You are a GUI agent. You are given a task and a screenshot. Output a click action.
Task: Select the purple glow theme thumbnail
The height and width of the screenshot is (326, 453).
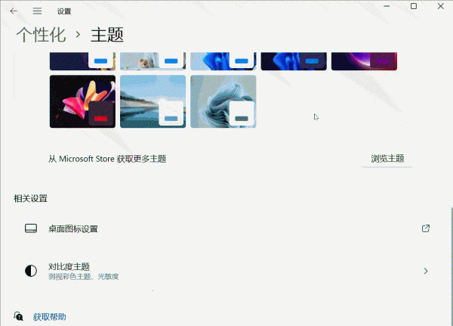pos(365,61)
